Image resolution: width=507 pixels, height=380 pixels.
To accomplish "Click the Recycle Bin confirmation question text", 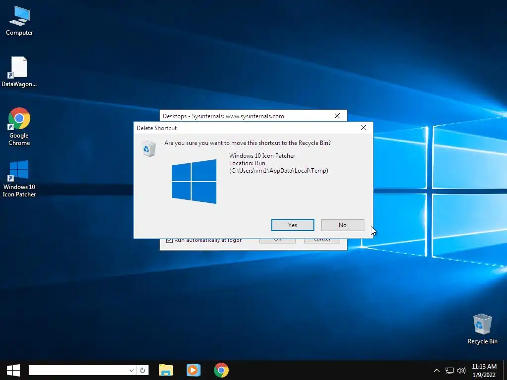I will [248, 143].
